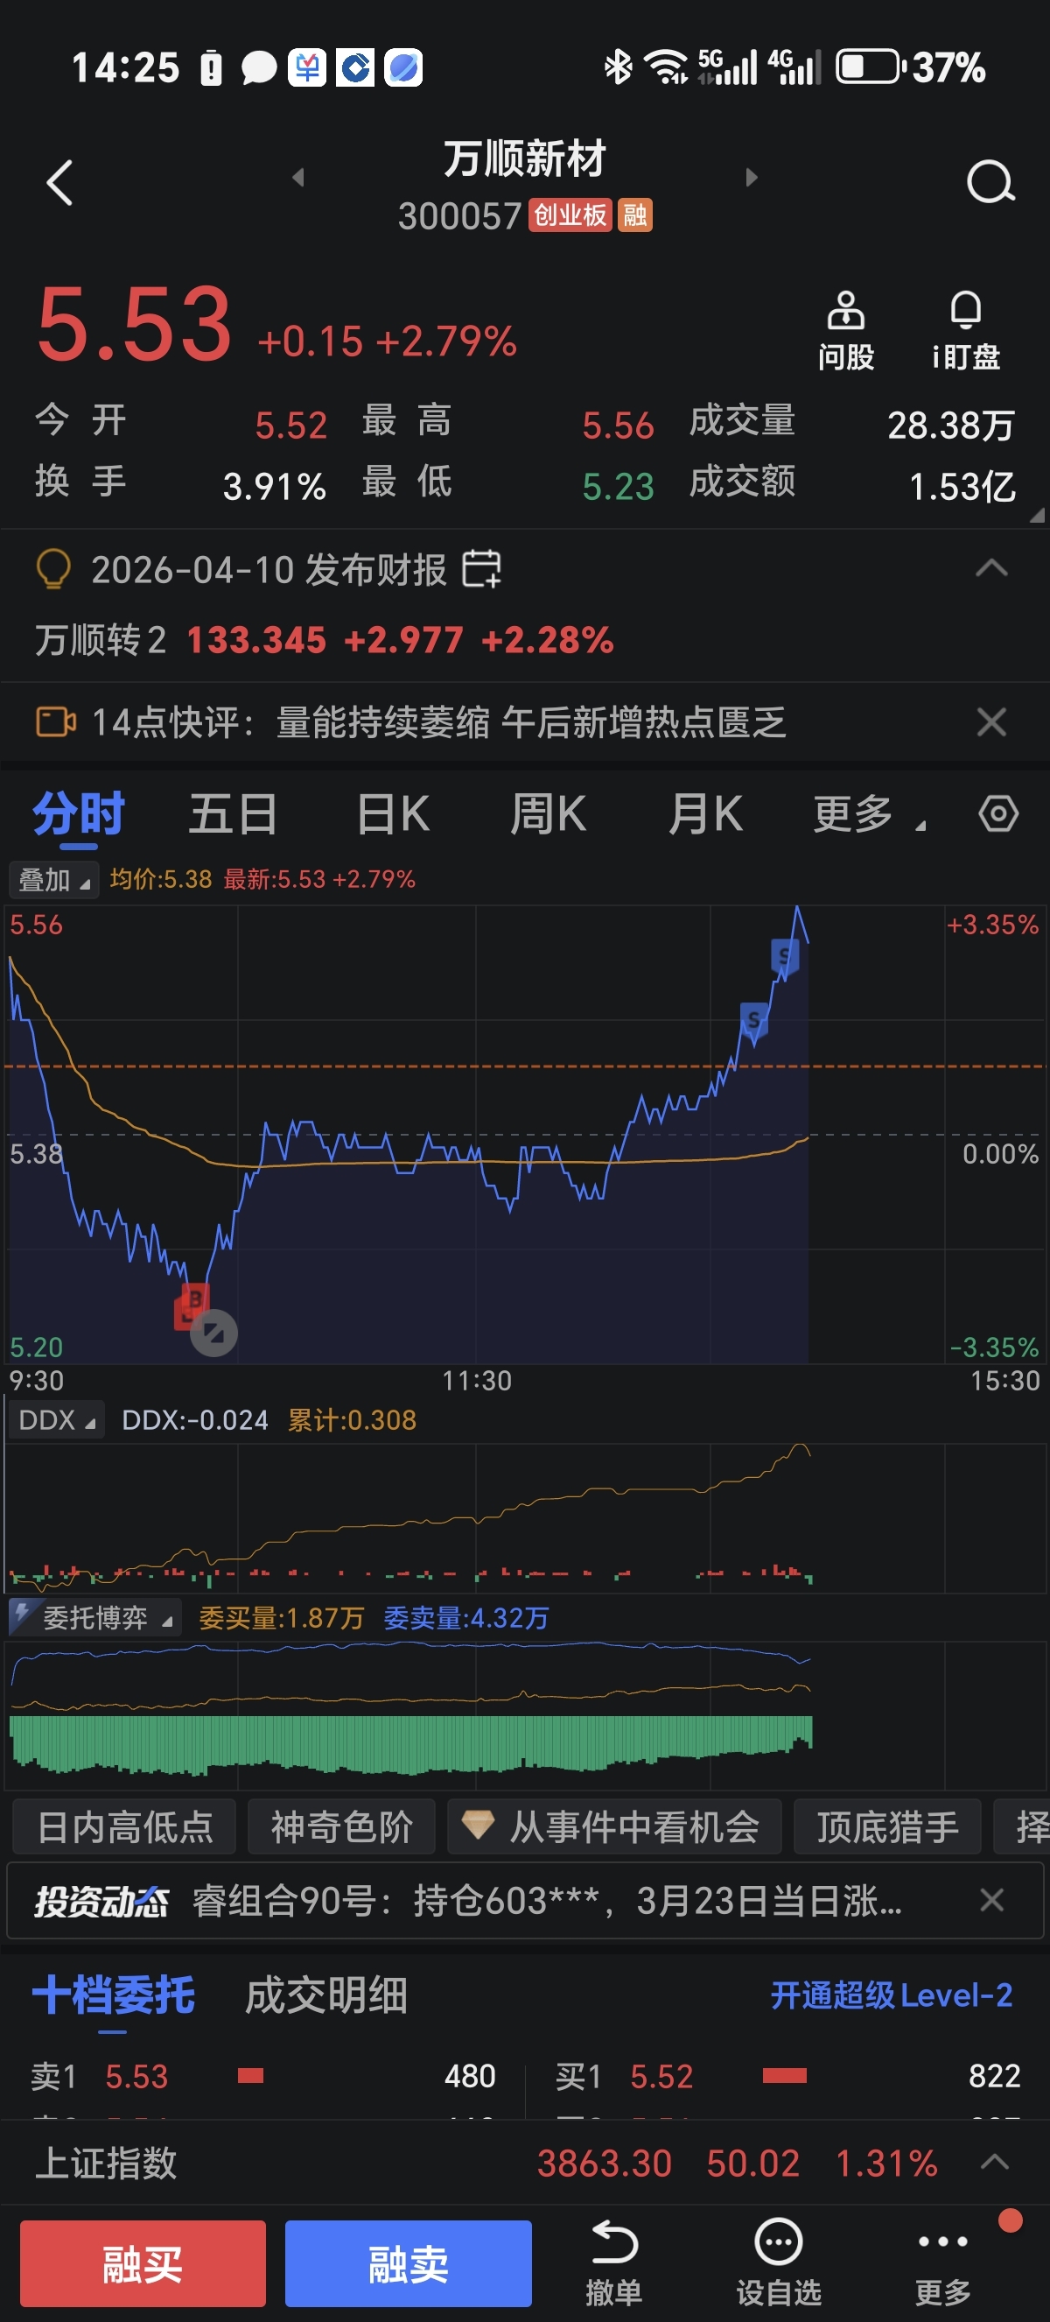1050x2322 pixels.
Task: Tap the video quick-comment icon
Action: (x=55, y=722)
